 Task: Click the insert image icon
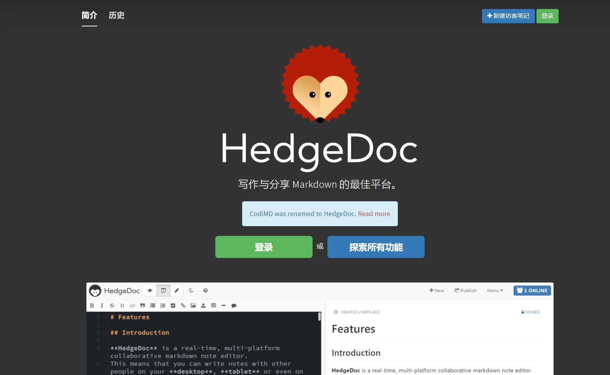click(x=193, y=306)
